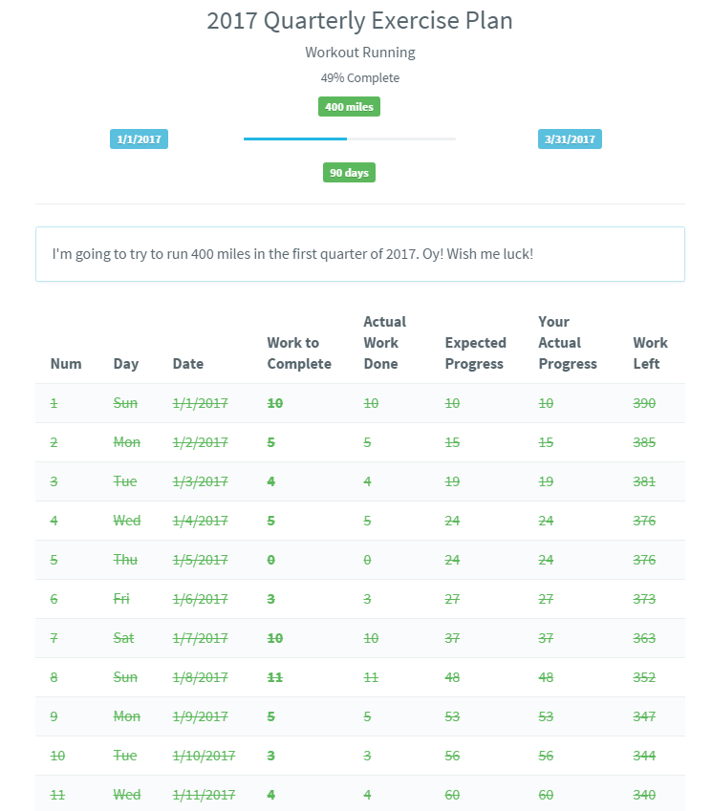Click the plan description text box

pyautogui.click(x=360, y=254)
